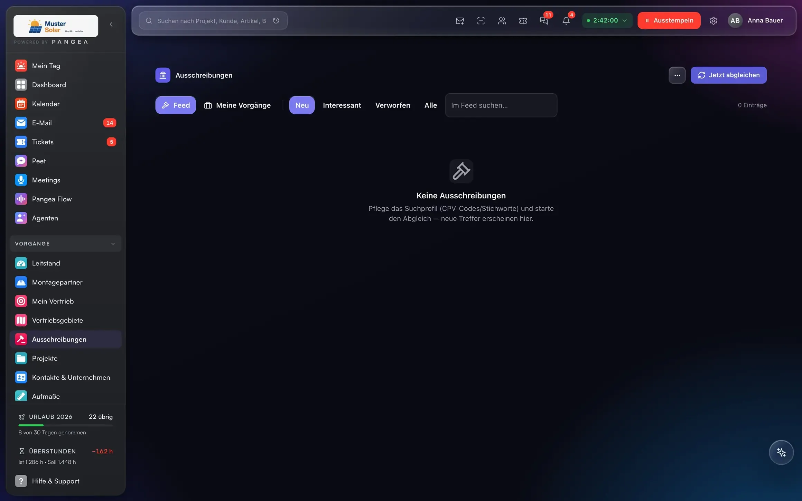Open Montagepartner in the sidebar

pos(66,282)
